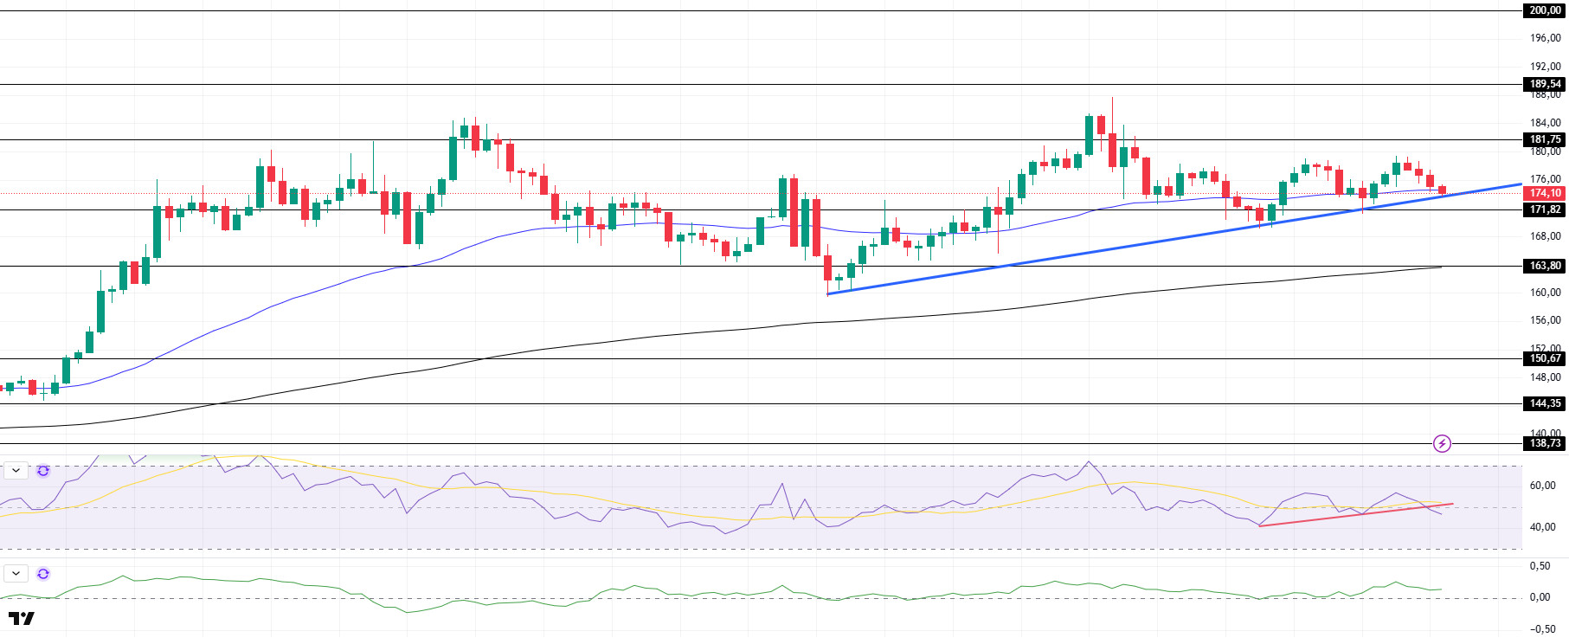Click the 160,00 price axis value
Screen dimensions: 1569x644
1545,293
